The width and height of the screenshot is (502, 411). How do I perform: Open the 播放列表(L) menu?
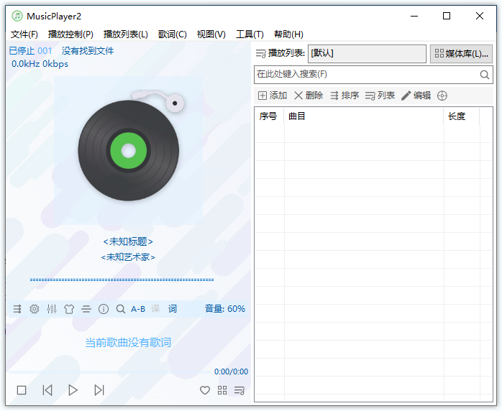pos(125,34)
